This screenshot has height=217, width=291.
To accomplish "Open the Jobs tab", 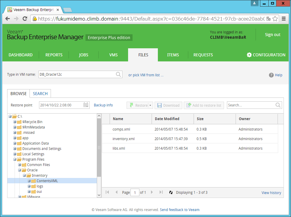I will tap(83, 55).
